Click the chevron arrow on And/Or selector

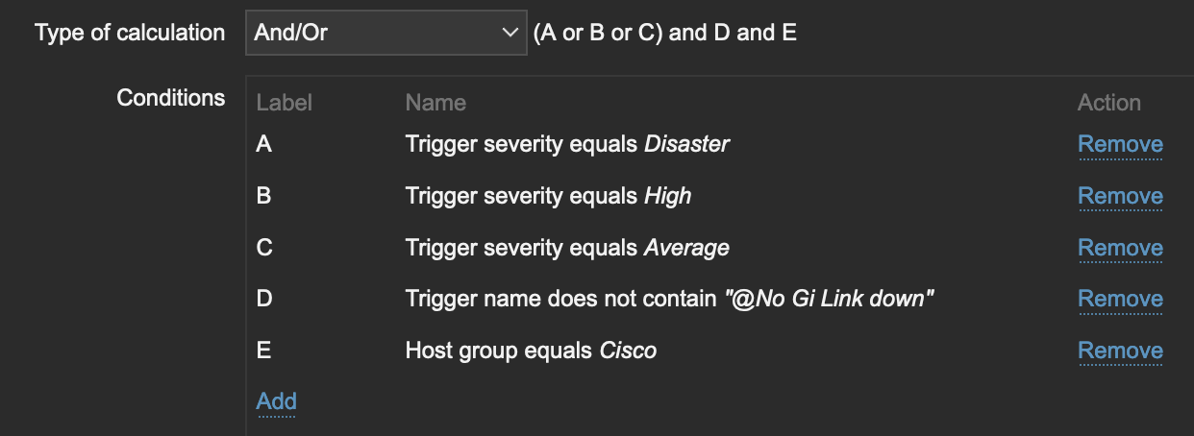pos(510,33)
